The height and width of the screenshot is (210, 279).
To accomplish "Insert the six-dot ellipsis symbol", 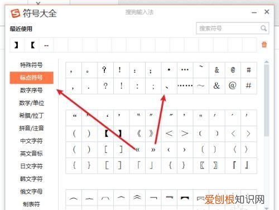I will (x=185, y=86).
